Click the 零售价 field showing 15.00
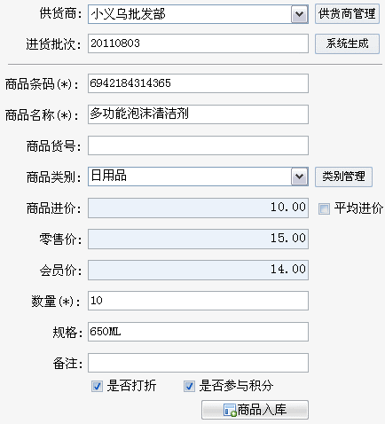 pyautogui.click(x=198, y=239)
